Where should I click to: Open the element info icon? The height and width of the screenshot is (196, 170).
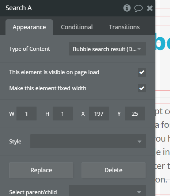[x=127, y=8]
